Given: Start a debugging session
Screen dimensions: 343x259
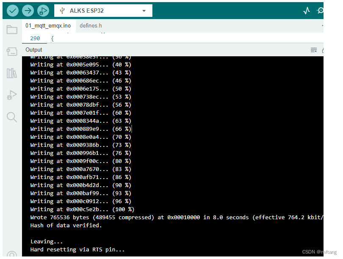Looking at the screenshot, I should click(43, 11).
